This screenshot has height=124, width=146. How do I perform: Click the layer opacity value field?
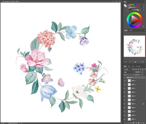(142, 72)
